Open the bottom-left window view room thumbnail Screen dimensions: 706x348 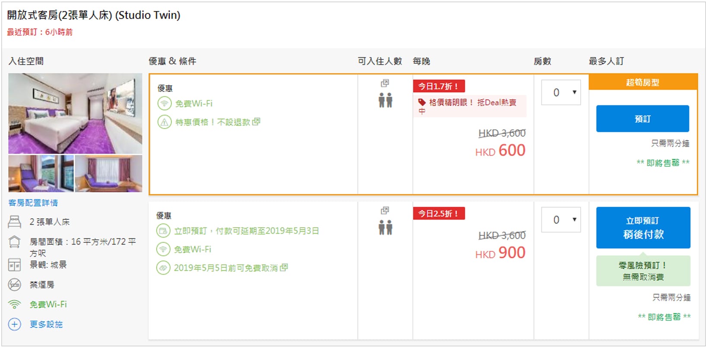tap(41, 173)
